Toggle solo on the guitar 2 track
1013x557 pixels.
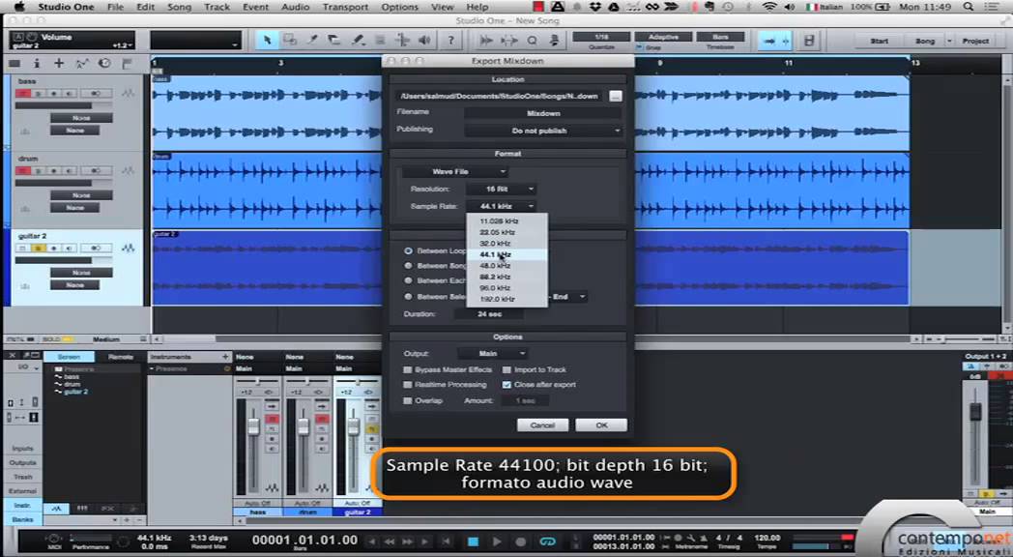click(x=38, y=249)
